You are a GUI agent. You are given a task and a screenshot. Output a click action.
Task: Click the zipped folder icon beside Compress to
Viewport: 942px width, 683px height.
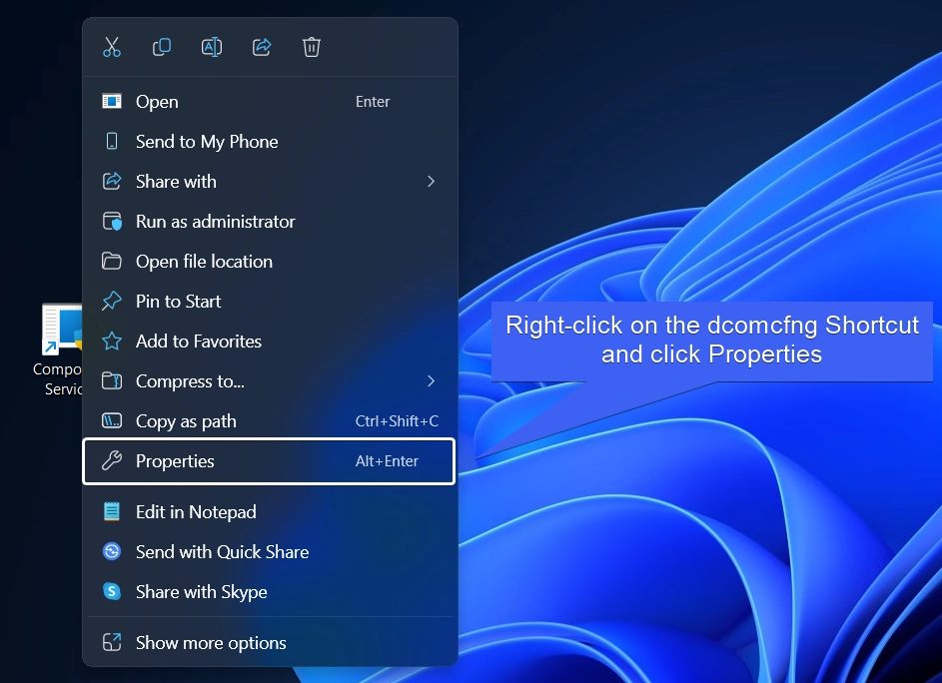point(112,380)
